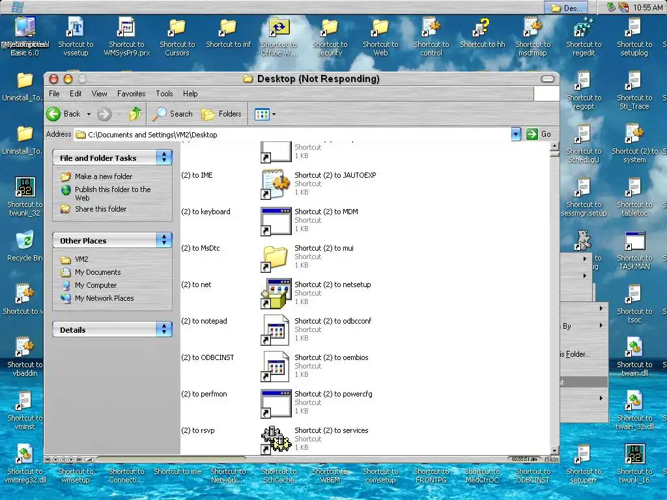Select Shortcut to hh desktop icon
This screenshot has width=667, height=500.
tap(483, 33)
